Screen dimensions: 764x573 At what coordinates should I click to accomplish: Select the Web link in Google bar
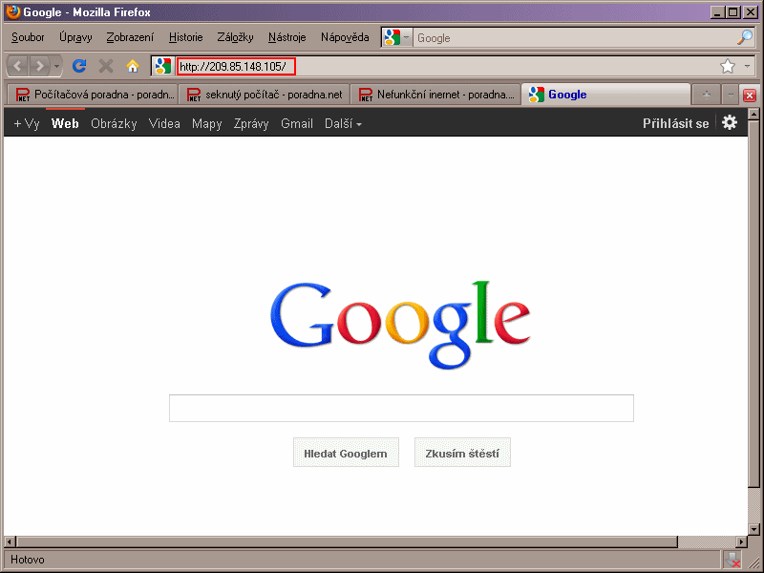(x=65, y=124)
